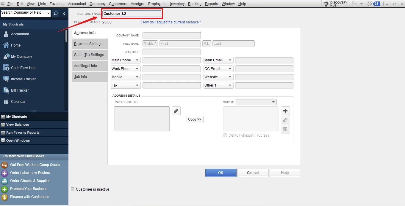
Task: Open Other 1 type dropdown
Action: [218, 85]
